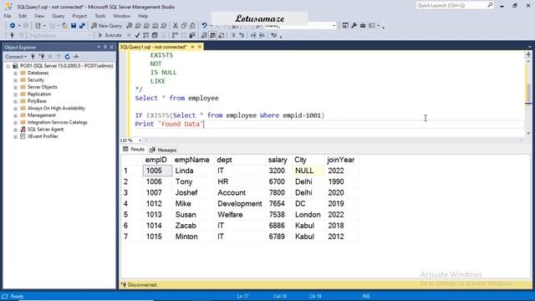This screenshot has width=535, height=301.
Task: Select the NULL City cell
Action: point(308,171)
